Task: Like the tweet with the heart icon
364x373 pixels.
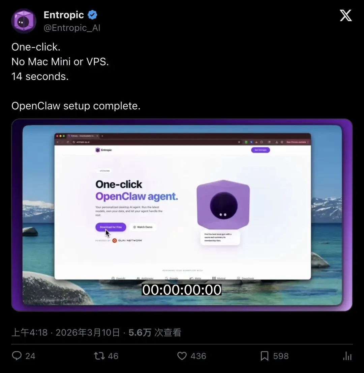Action: click(182, 356)
